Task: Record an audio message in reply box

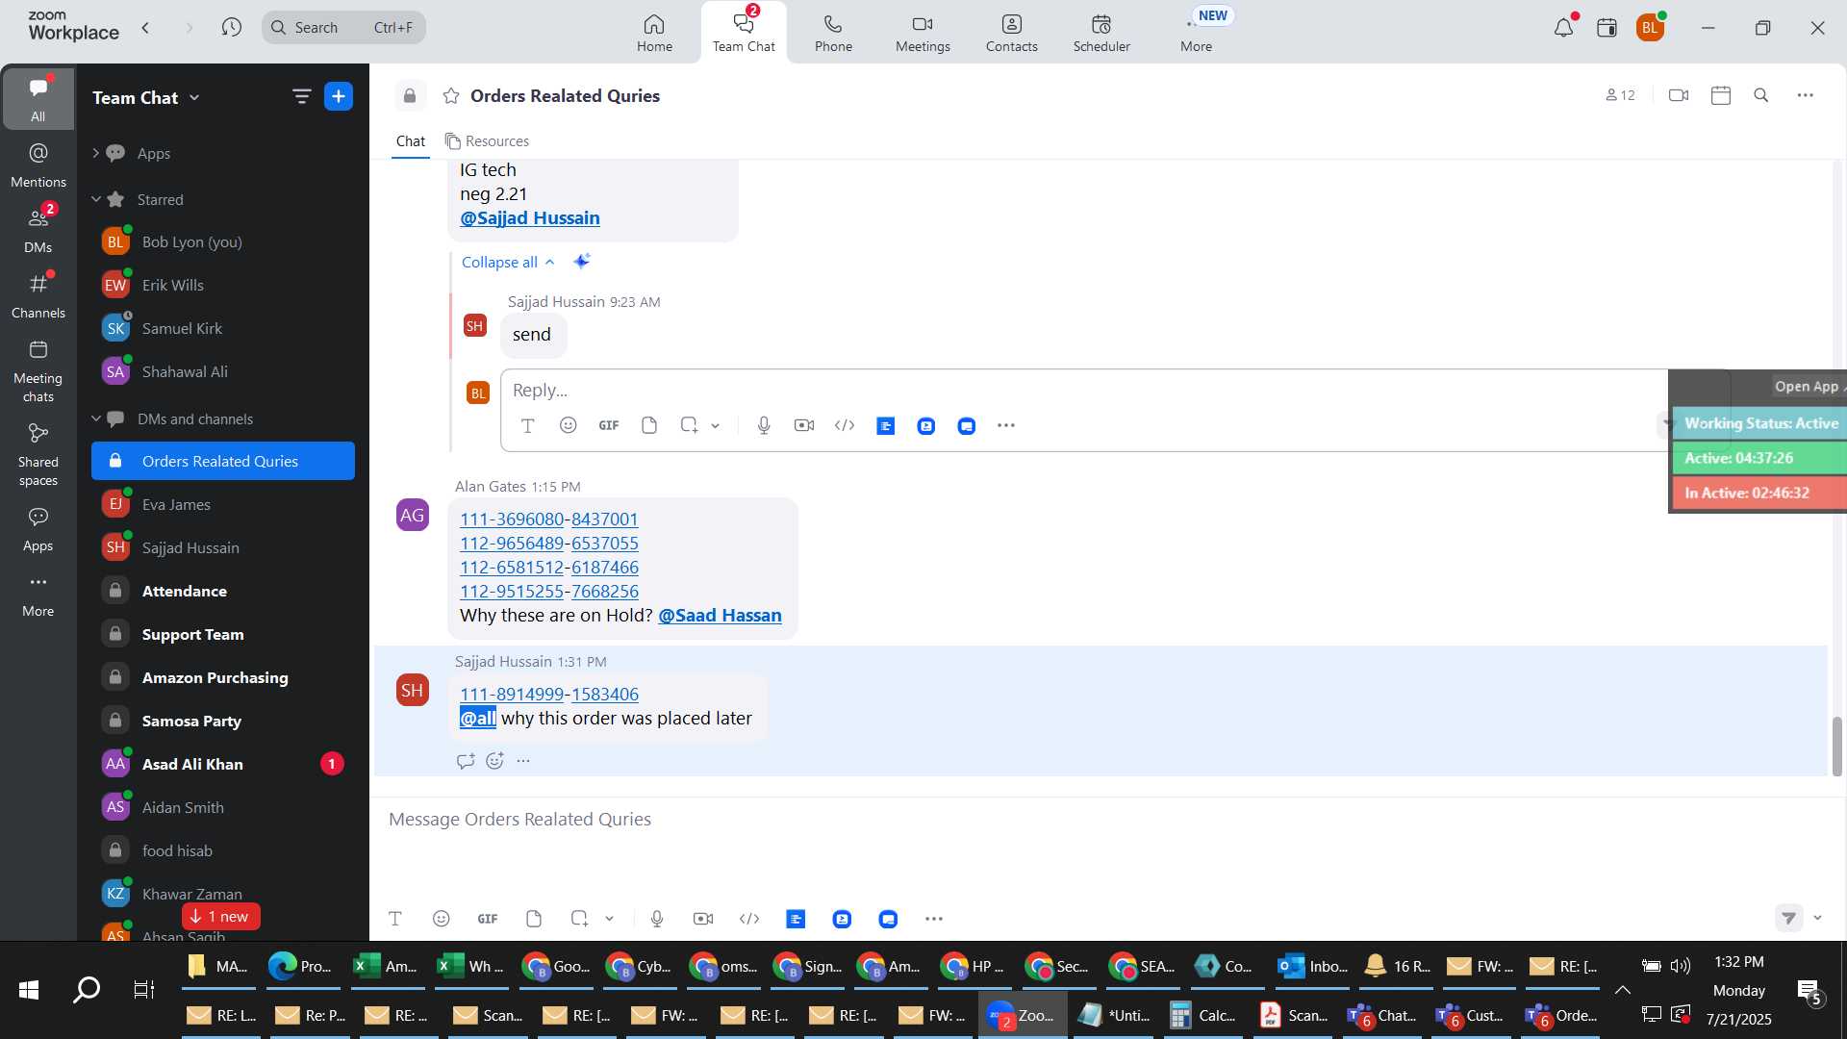Action: (x=764, y=425)
